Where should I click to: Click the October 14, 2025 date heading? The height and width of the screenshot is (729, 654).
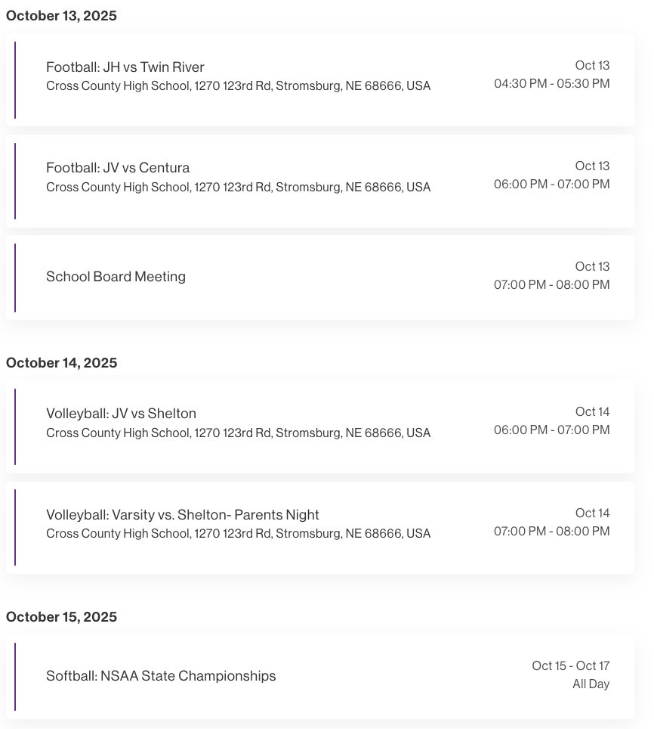point(61,363)
